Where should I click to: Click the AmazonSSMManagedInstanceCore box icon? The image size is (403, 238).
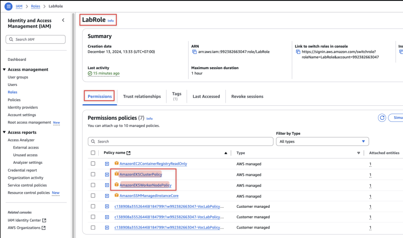116,196
